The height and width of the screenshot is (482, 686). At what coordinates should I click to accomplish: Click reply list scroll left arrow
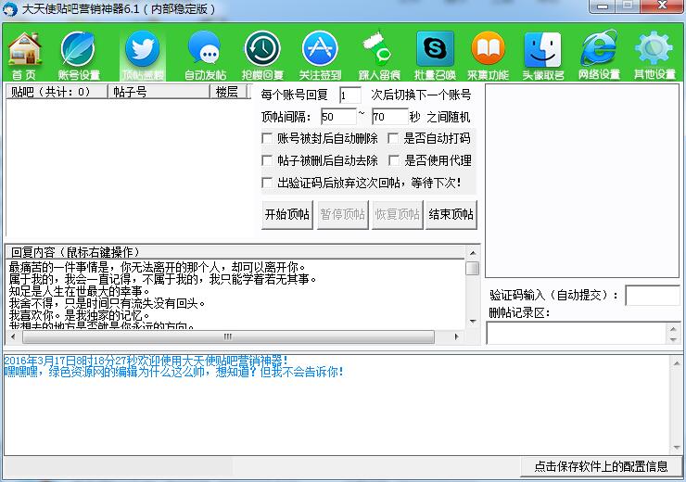click(13, 336)
